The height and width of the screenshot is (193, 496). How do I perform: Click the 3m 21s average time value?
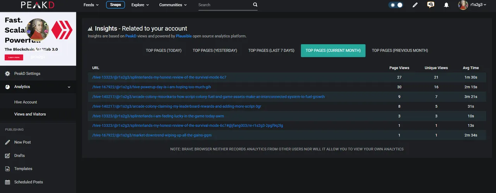click(471, 97)
